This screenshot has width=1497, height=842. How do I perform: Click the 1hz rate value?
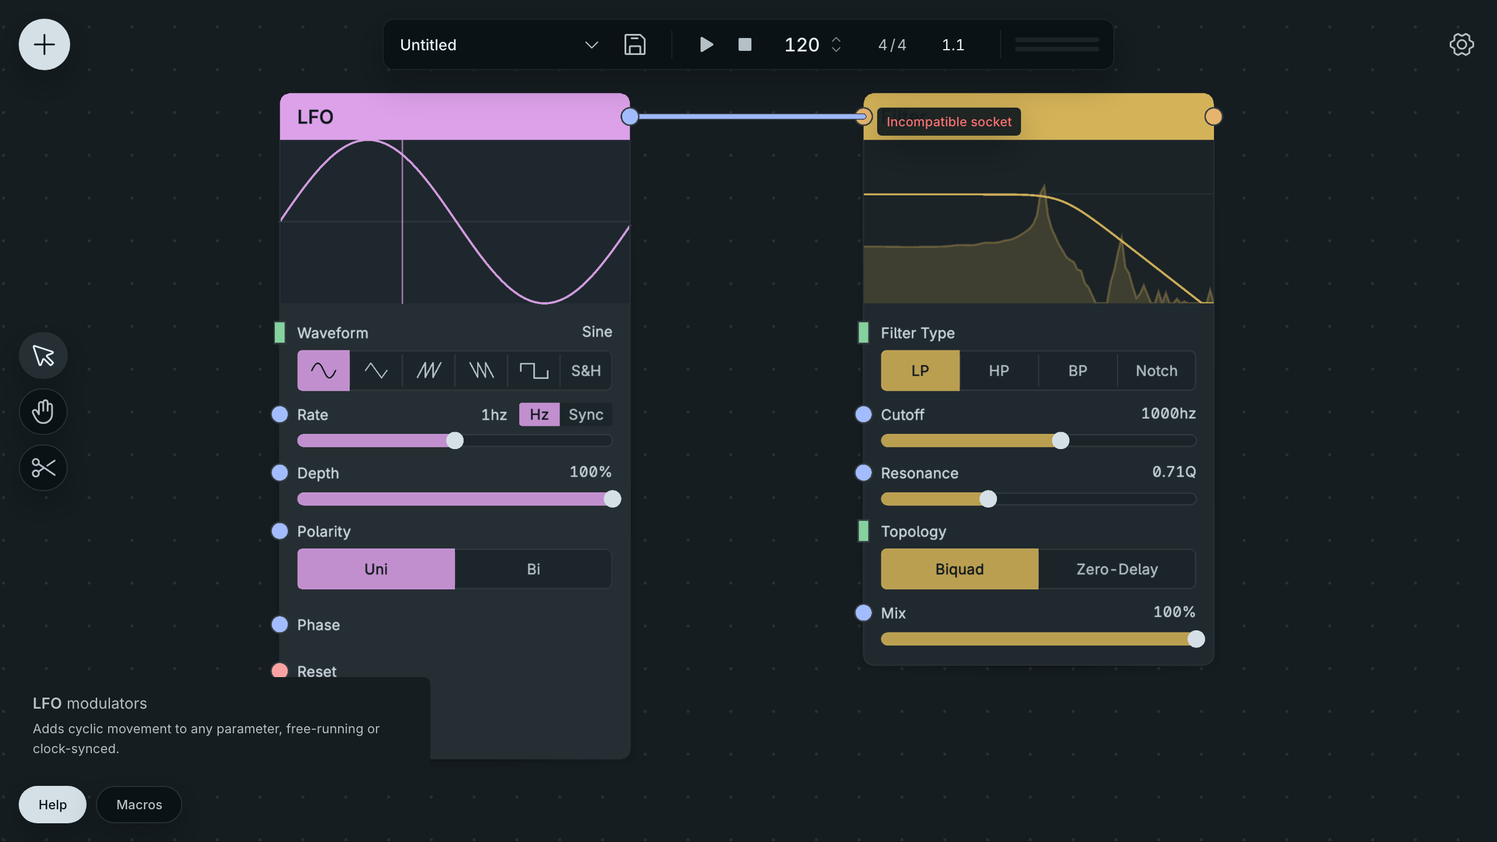coord(494,415)
